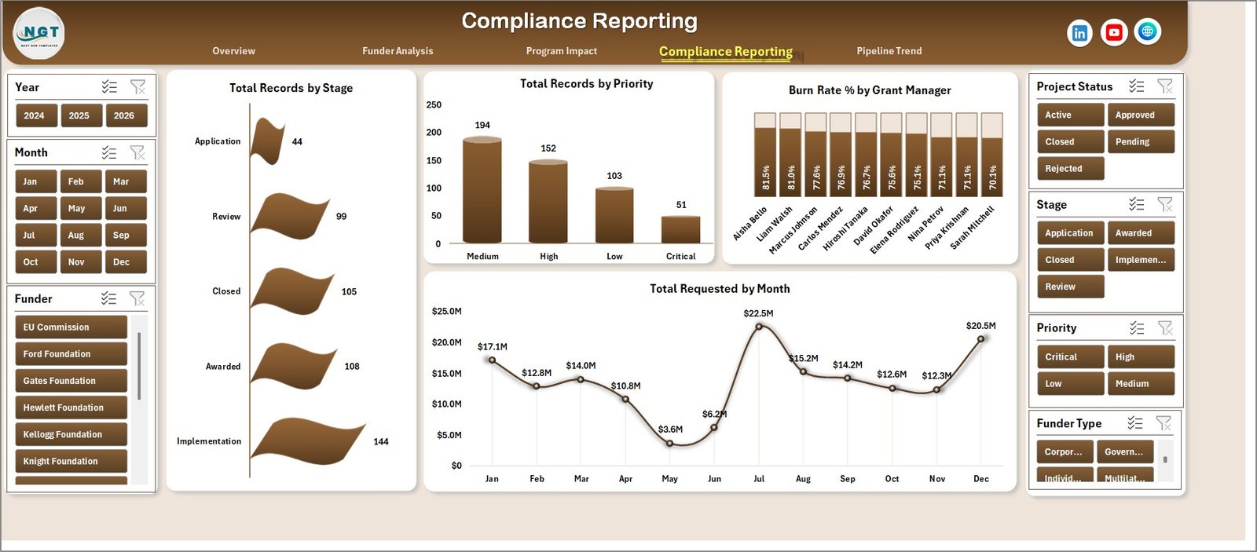Image resolution: width=1257 pixels, height=552 pixels.
Task: Filter Priority by Medium
Action: [1141, 383]
